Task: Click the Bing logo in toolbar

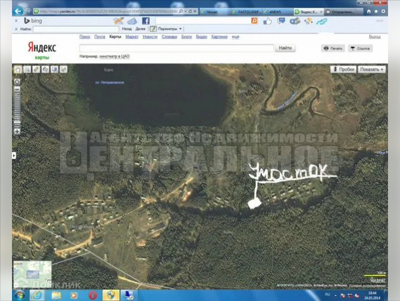Action: tap(33, 21)
